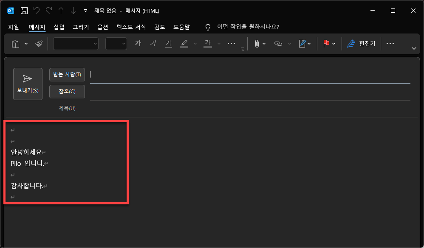Save the message with the floppy disk icon
The height and width of the screenshot is (248, 424).
pyautogui.click(x=24, y=11)
